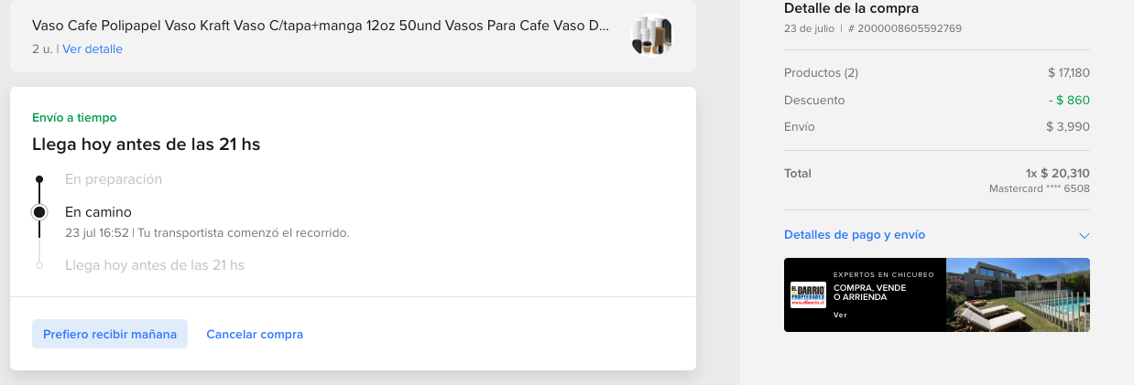Click the 'En camino' active step marker
Image resolution: width=1134 pixels, height=385 pixels.
pos(39,212)
